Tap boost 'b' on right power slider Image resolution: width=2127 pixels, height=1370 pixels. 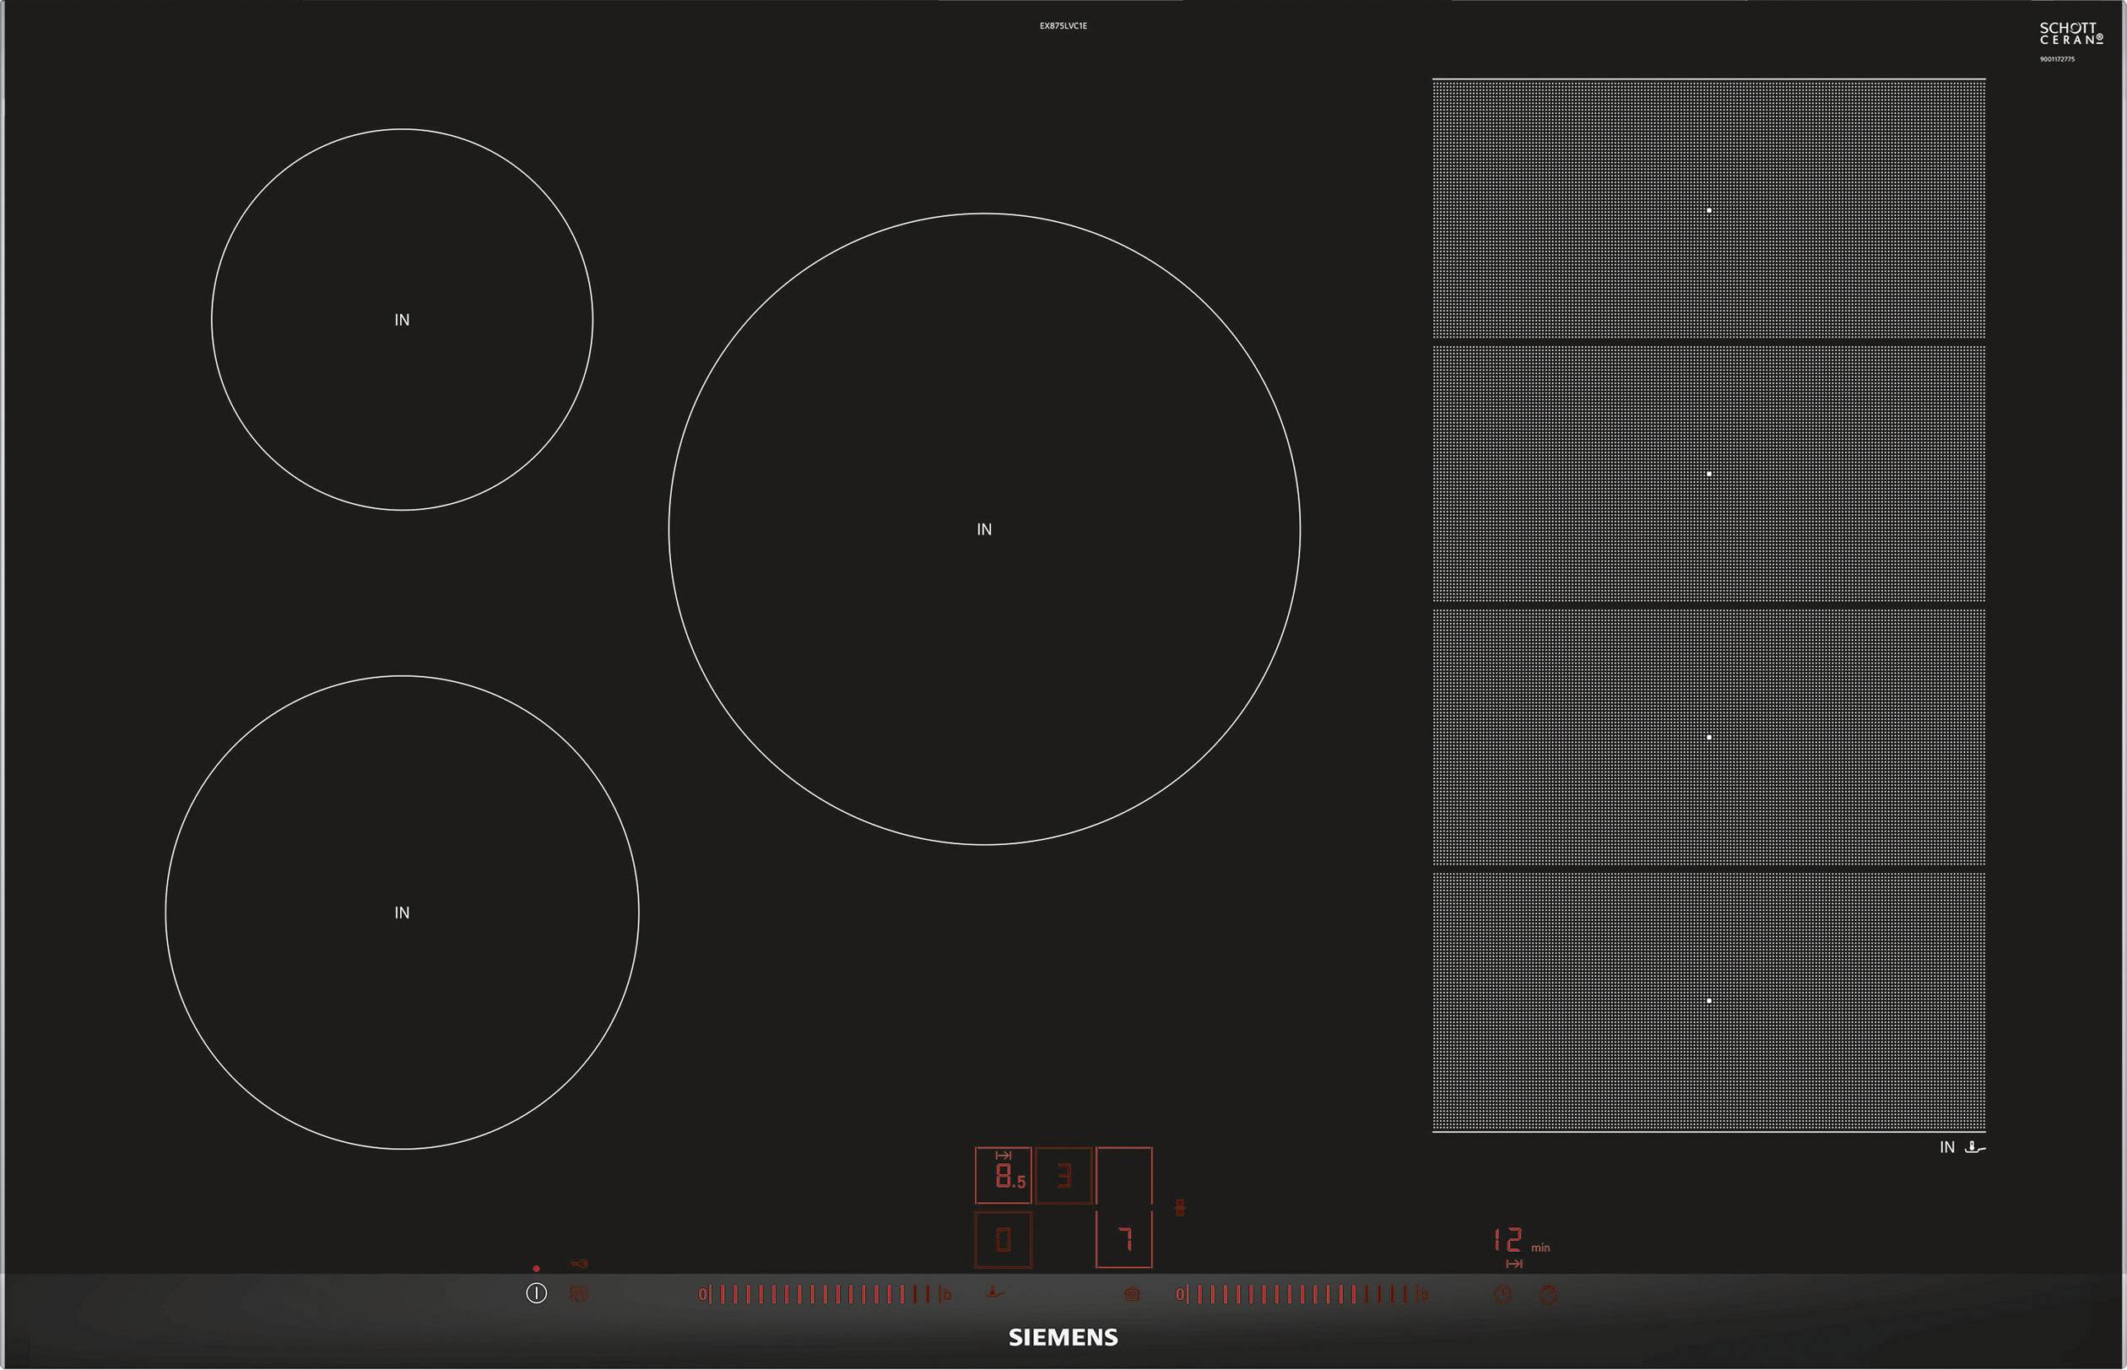1424,1294
